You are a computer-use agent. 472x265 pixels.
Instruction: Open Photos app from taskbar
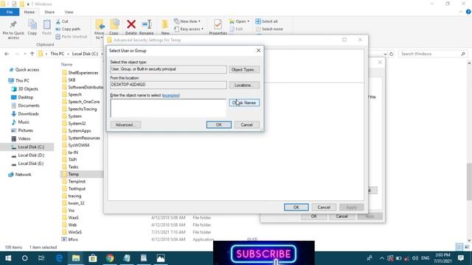click(161, 258)
